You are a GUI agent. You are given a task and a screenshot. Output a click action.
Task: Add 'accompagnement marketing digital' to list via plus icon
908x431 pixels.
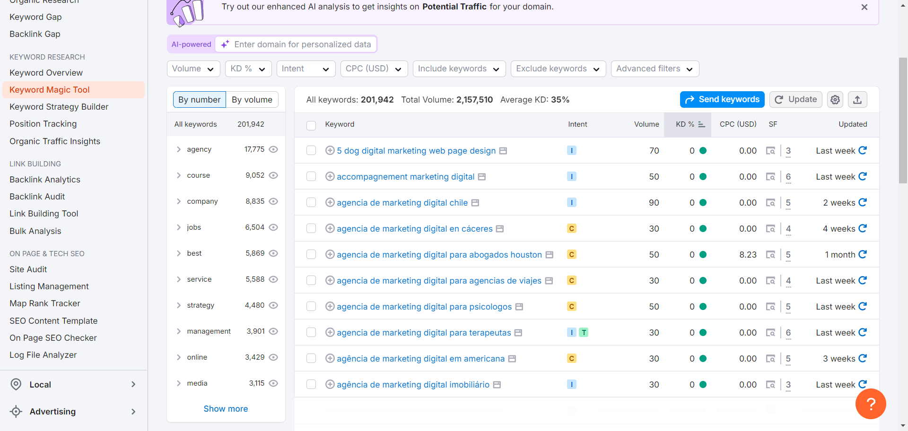click(330, 176)
